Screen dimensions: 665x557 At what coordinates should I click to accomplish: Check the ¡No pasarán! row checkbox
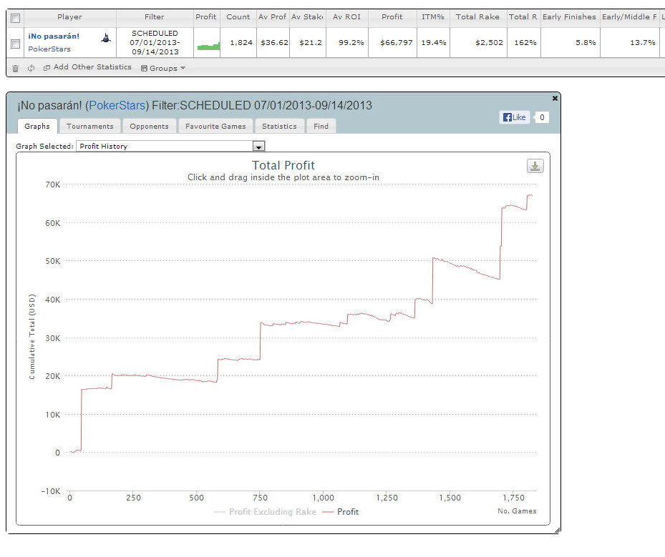(x=16, y=44)
